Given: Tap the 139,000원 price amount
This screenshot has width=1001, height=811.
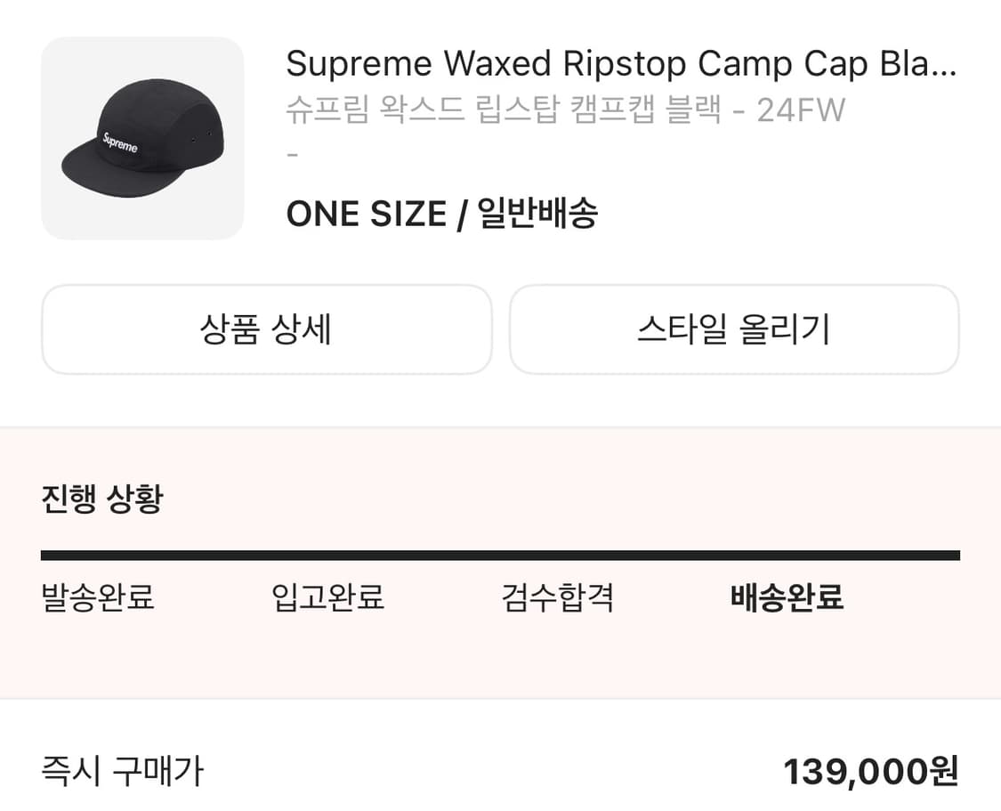Looking at the screenshot, I should pyautogui.click(x=870, y=772).
